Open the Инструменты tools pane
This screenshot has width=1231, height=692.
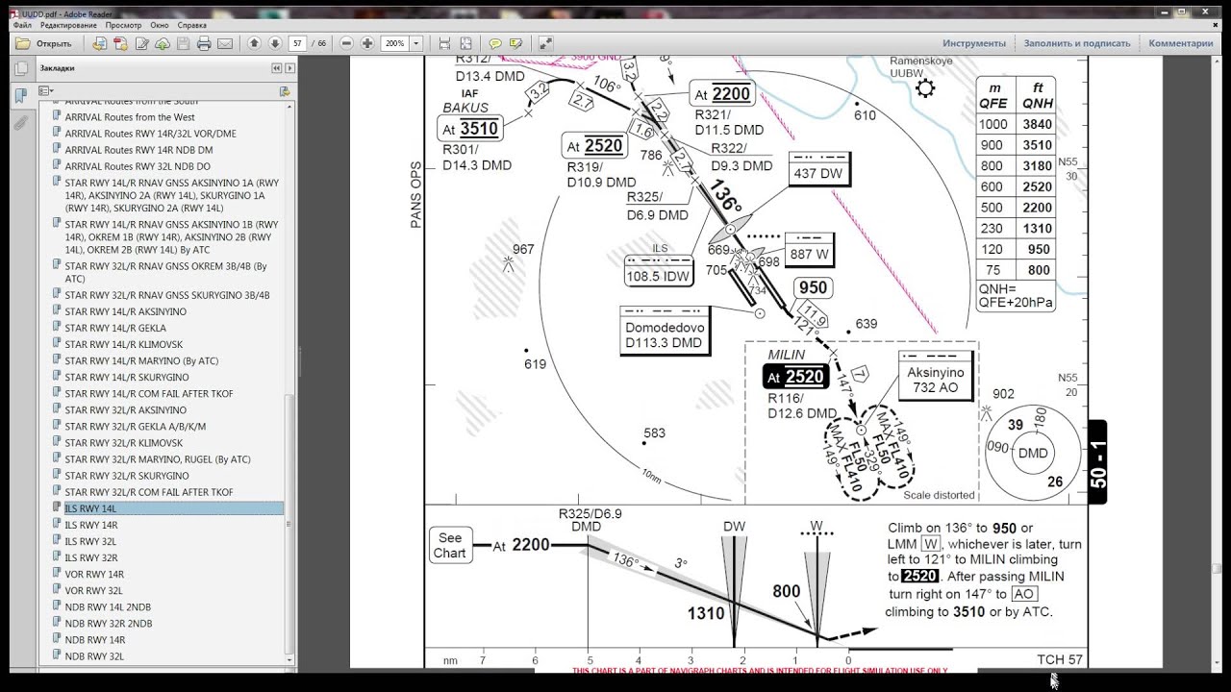point(974,43)
